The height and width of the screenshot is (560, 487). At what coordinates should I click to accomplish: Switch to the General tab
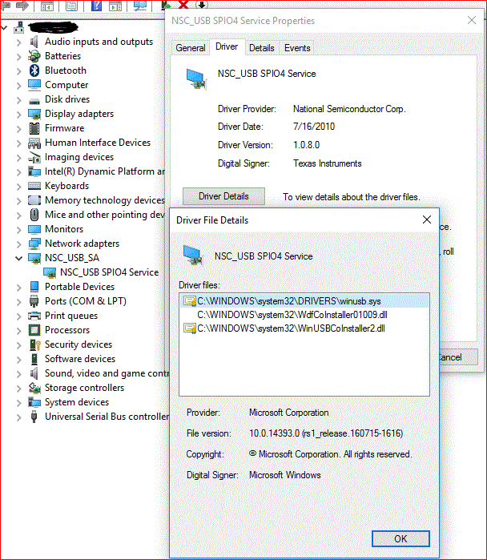pos(191,48)
